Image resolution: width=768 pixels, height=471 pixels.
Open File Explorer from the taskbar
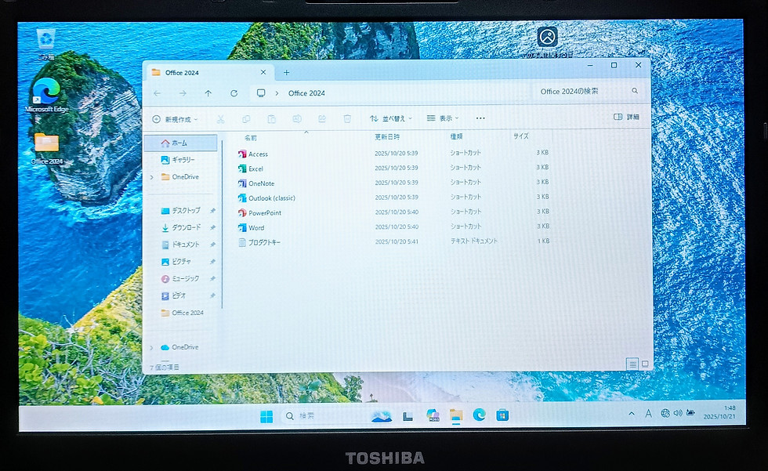(x=456, y=415)
